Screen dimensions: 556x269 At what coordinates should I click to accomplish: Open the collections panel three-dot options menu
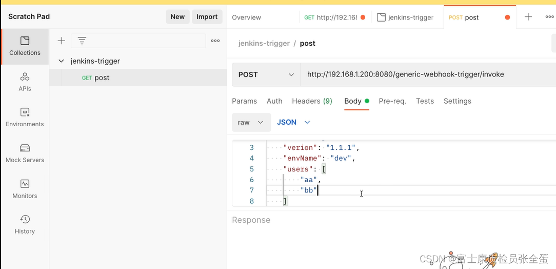215,41
